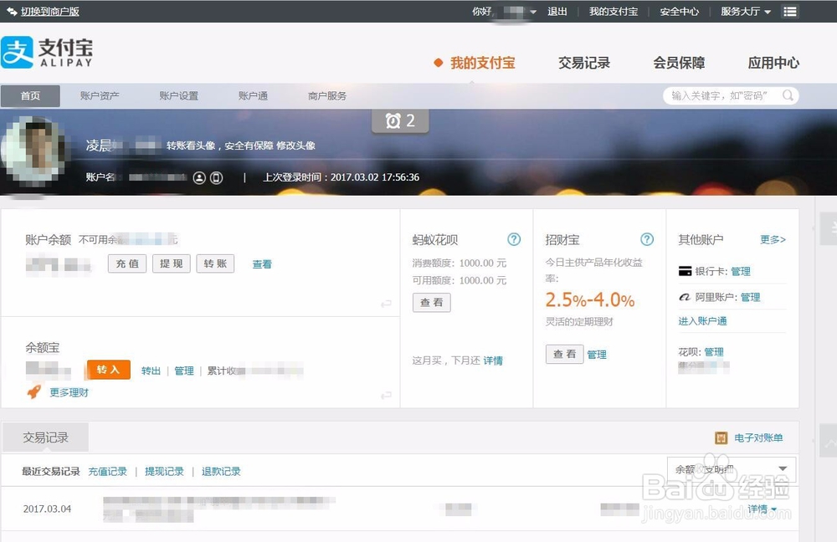Click the 进入账户通 link

click(x=702, y=321)
